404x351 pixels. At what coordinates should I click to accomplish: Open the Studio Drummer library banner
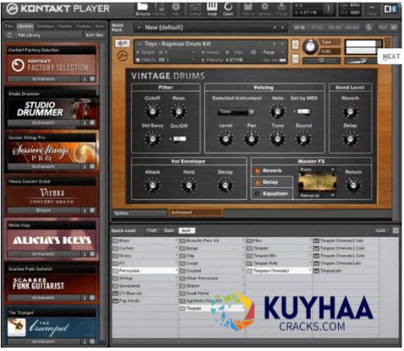pyautogui.click(x=52, y=109)
